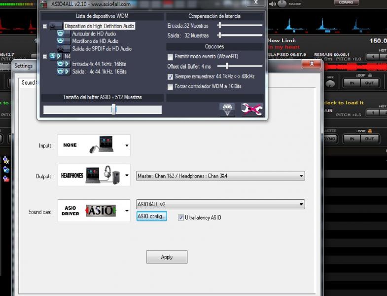Click the master volume knob
The height and width of the screenshot is (296, 387).
click(x=281, y=3)
